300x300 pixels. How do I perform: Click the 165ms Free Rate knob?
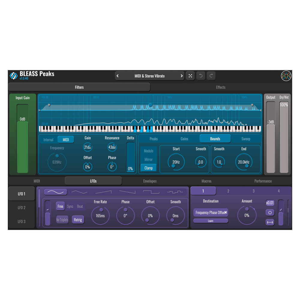[x=100, y=216]
